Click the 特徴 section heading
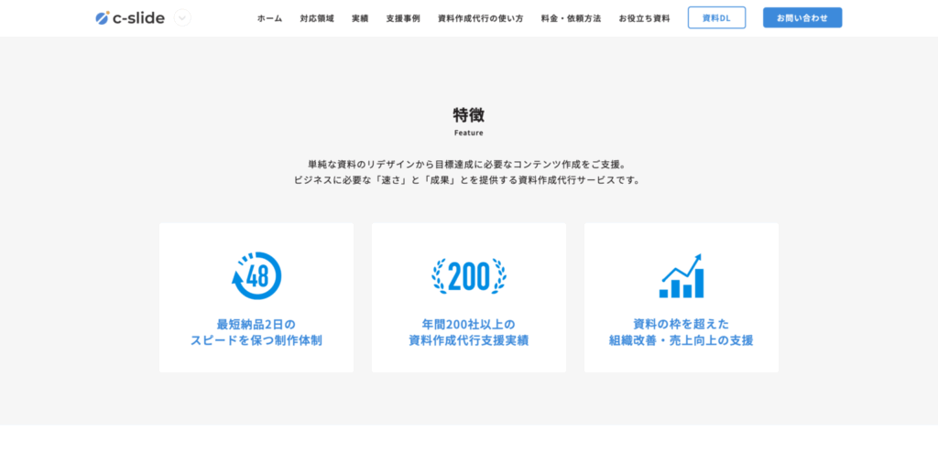Image resolution: width=938 pixels, height=462 pixels. (468, 114)
